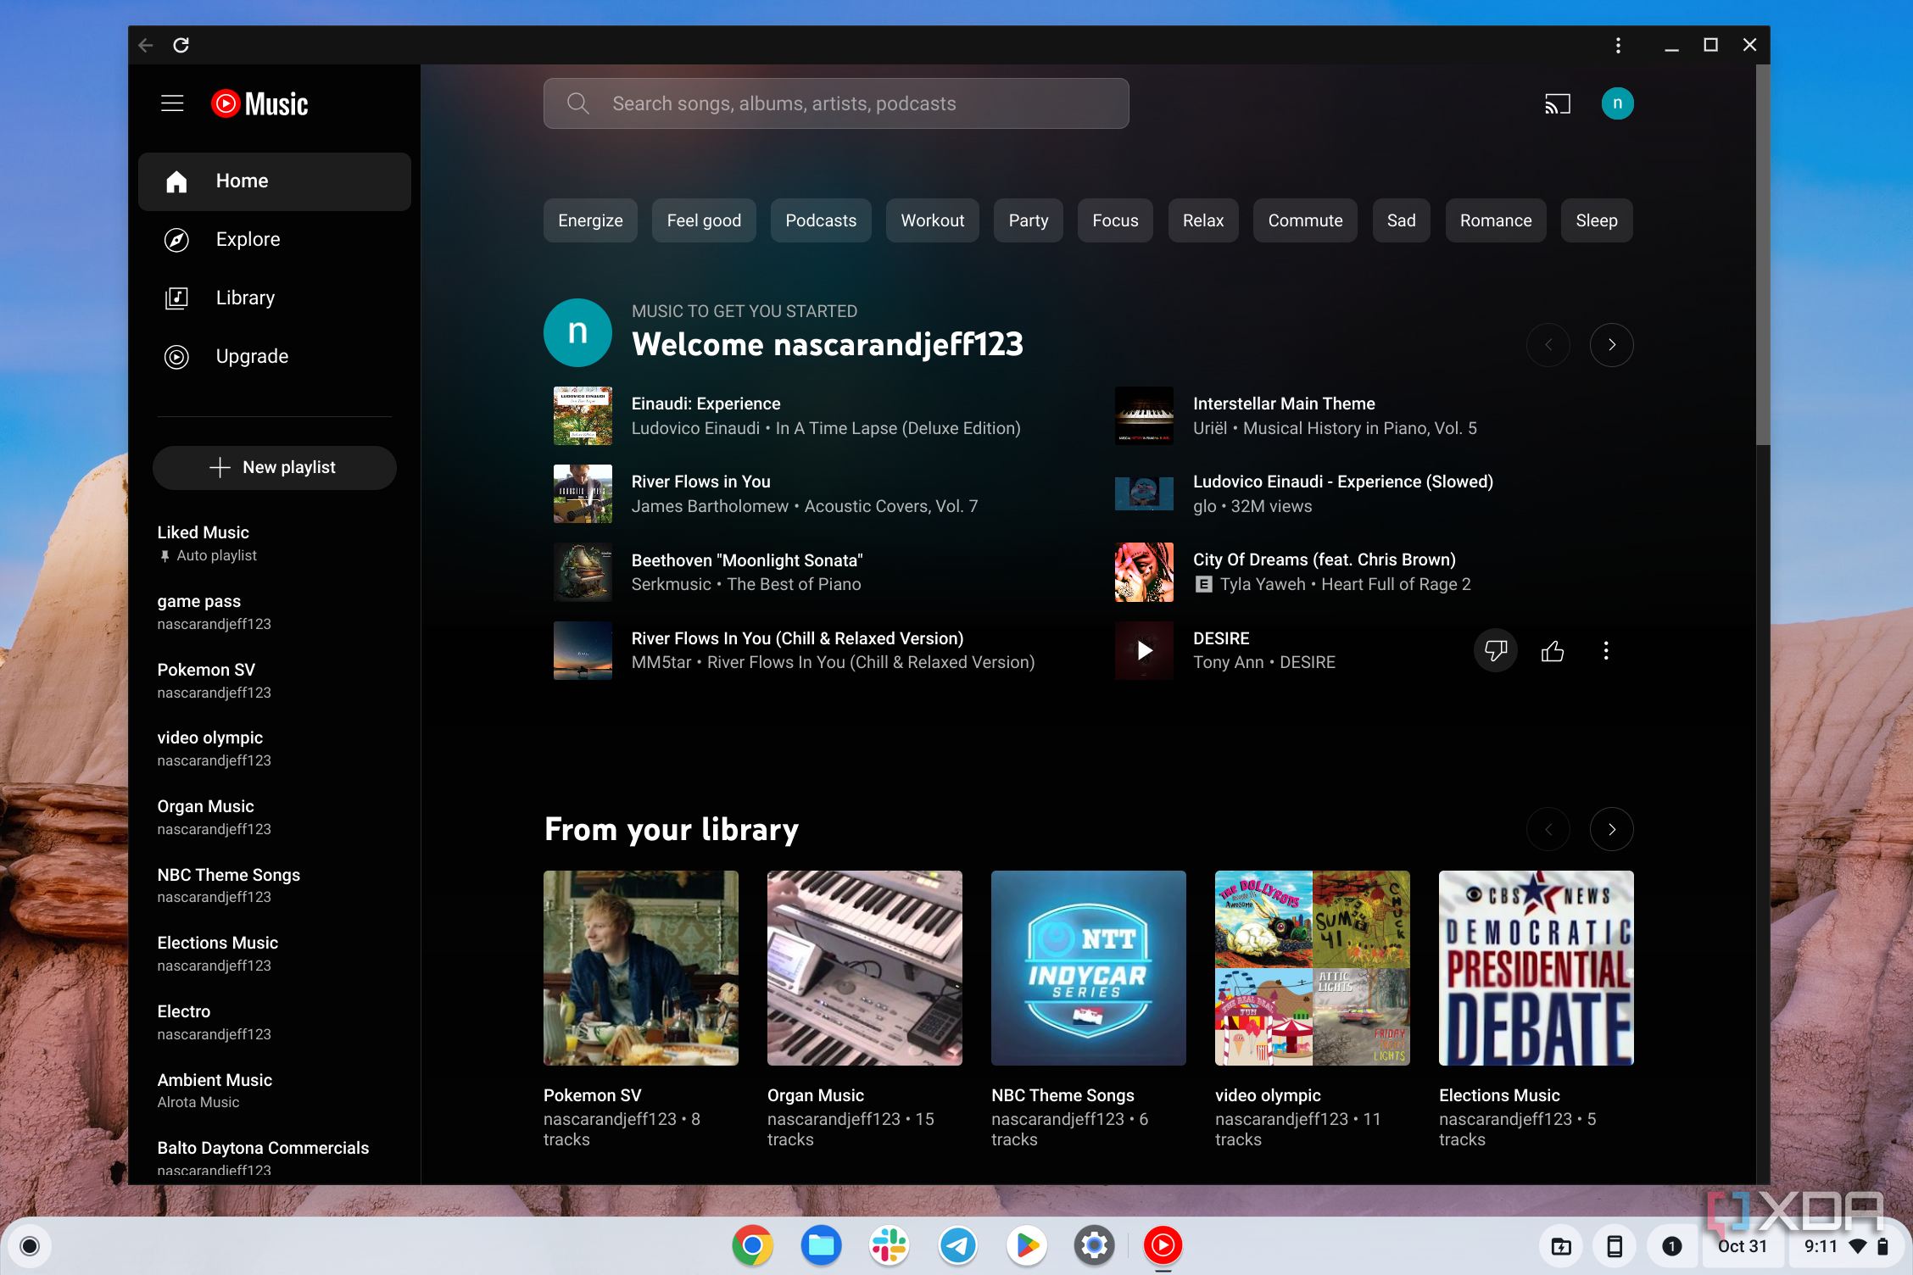The image size is (1913, 1275).
Task: Select the Energize mood chip
Action: (x=590, y=220)
